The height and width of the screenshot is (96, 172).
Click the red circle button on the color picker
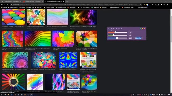(145, 29)
